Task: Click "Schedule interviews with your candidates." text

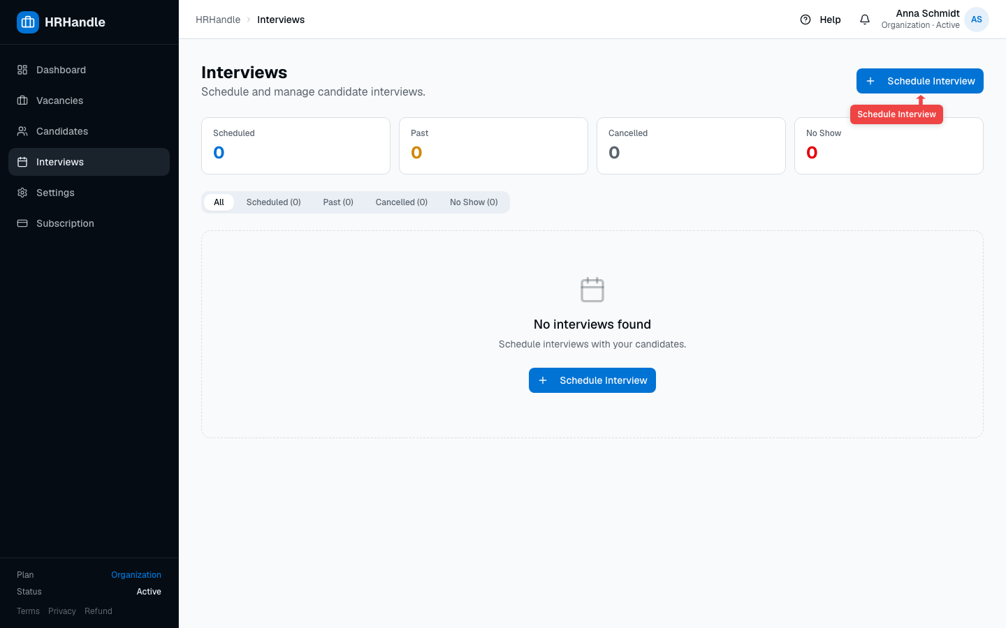Action: pos(592,344)
